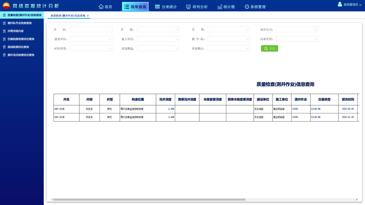This screenshot has width=365, height=205.
Task: Click the 统计图 bar chart icon
Action: click(220, 7)
